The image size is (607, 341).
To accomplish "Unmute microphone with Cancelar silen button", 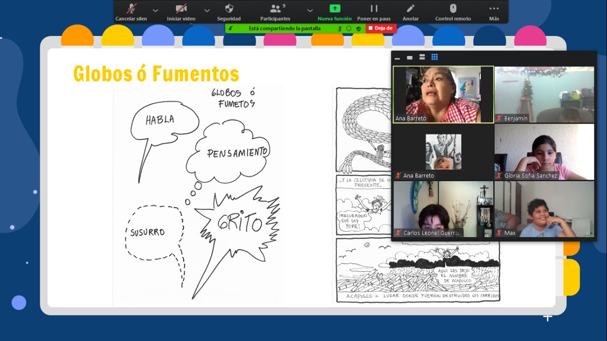I will (131, 12).
